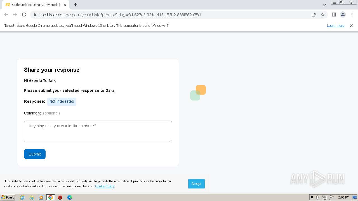Launch Microsoft Edge from taskbar
Viewport: 358px width, 201px height.
(70, 197)
